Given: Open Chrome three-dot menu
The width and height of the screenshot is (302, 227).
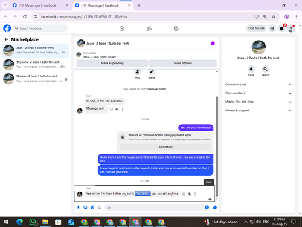Looking at the screenshot, I should (296, 16).
